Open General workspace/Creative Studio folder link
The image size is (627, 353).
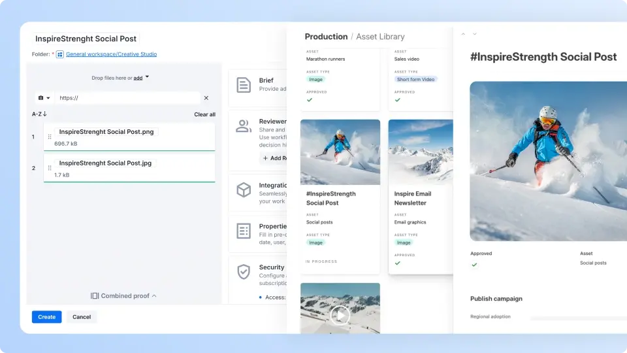pyautogui.click(x=111, y=54)
